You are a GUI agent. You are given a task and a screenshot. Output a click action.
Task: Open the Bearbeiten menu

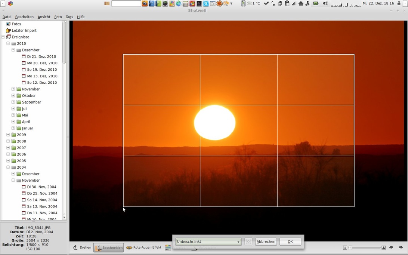point(24,17)
